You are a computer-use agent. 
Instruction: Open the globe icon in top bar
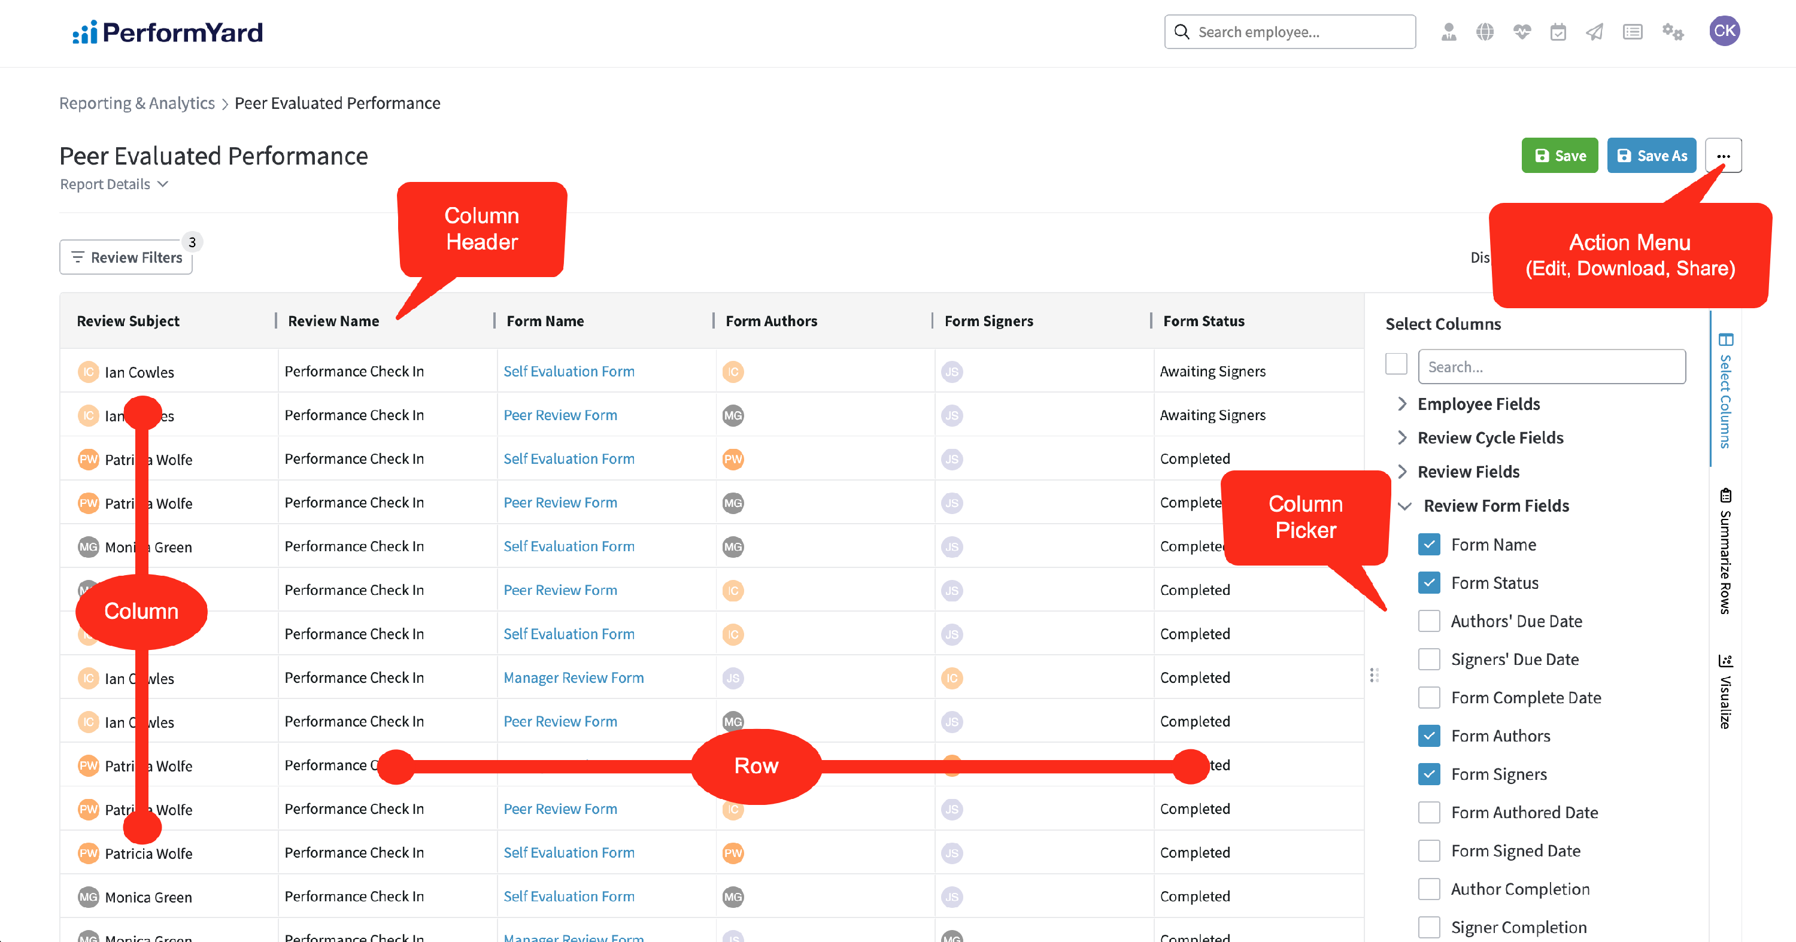[1485, 32]
